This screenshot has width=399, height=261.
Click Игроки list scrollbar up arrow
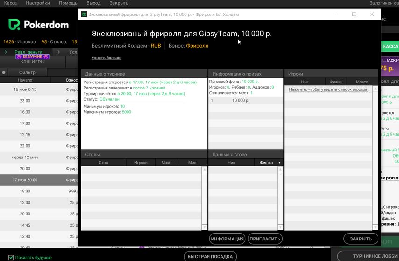pyautogui.click(x=375, y=89)
